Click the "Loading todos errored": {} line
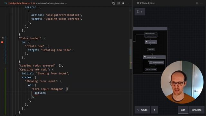 [x=41, y=66]
